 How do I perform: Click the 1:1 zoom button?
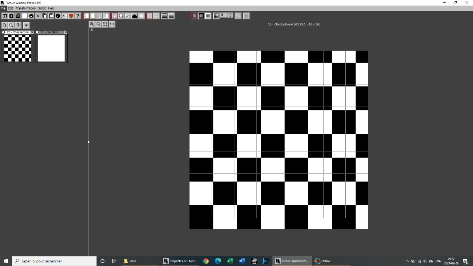112,24
